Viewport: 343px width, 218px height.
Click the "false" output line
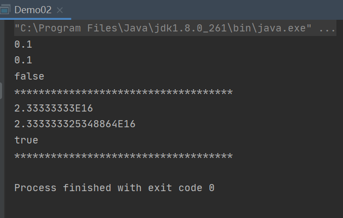pyautogui.click(x=29, y=77)
